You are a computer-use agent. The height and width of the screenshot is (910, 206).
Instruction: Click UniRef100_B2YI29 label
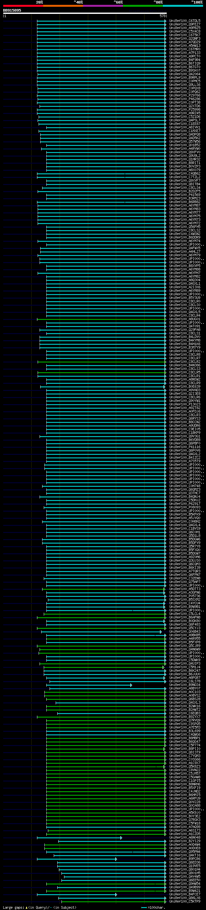coord(185,841)
